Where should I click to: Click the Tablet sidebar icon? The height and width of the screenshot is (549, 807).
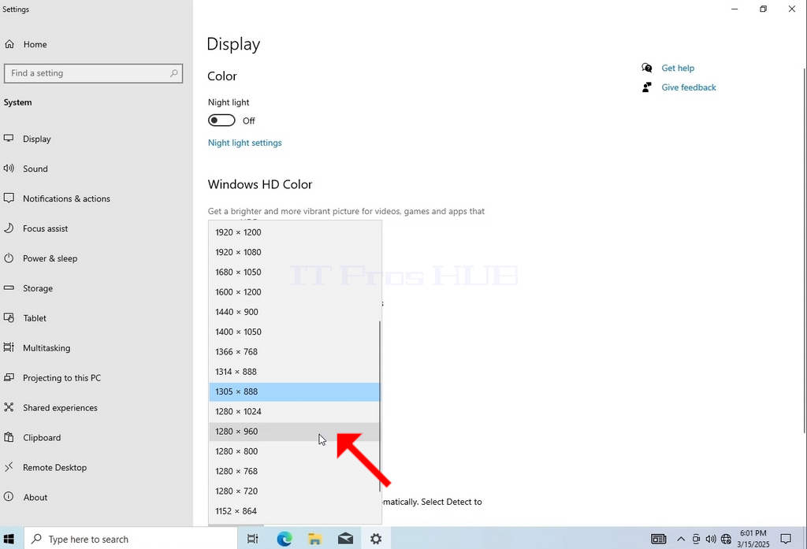(9, 318)
